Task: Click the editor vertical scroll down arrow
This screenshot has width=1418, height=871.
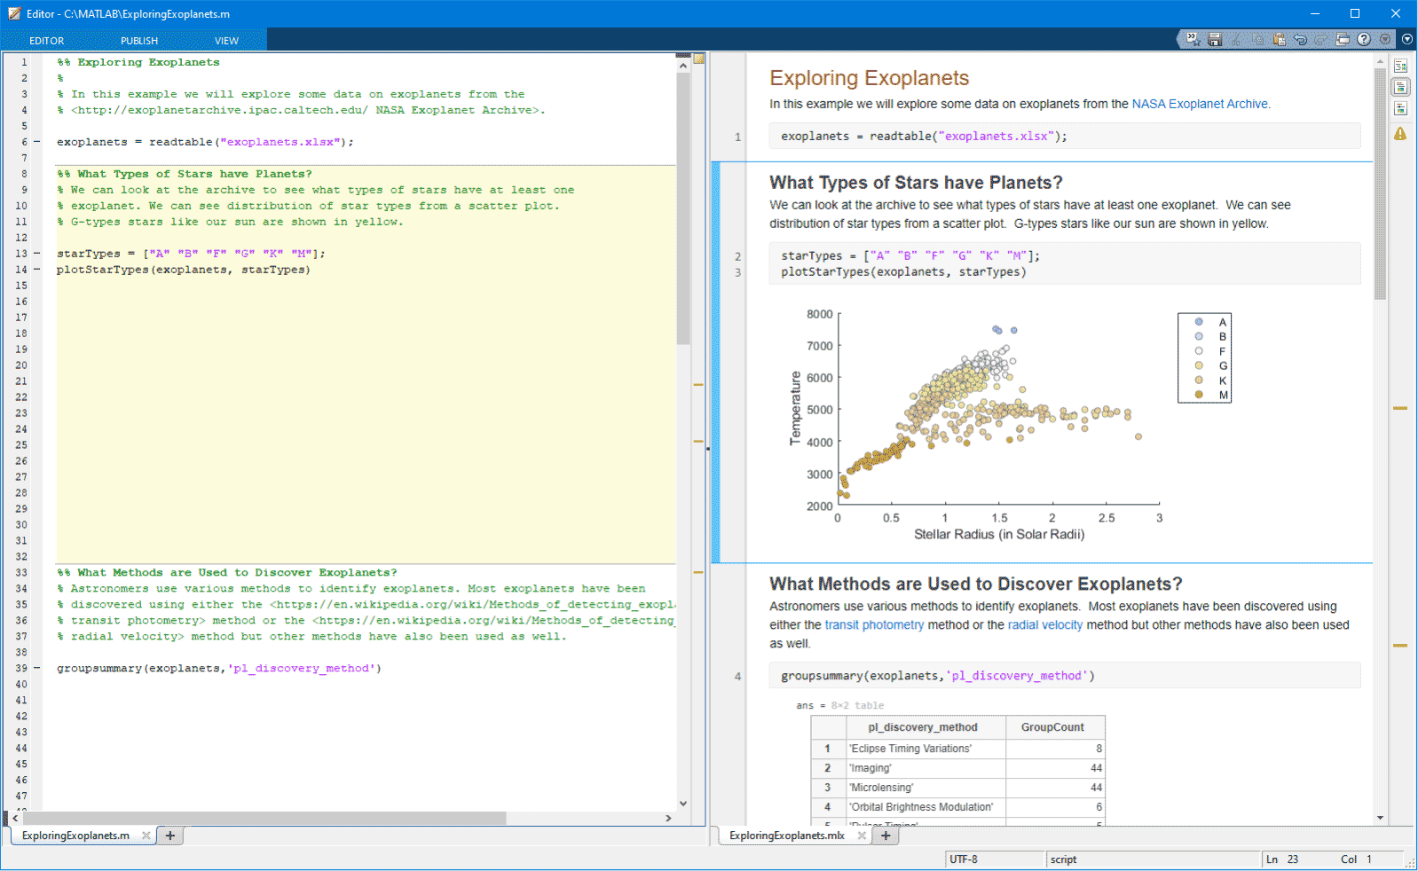Action: [x=683, y=804]
